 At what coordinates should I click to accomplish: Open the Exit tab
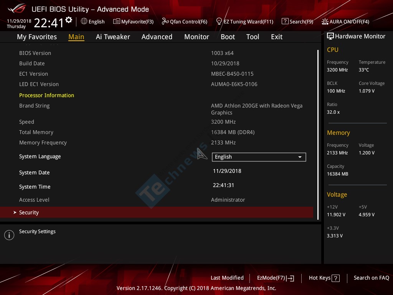(x=277, y=37)
